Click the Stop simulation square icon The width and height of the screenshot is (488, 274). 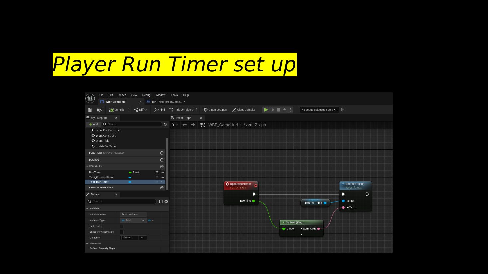click(278, 110)
